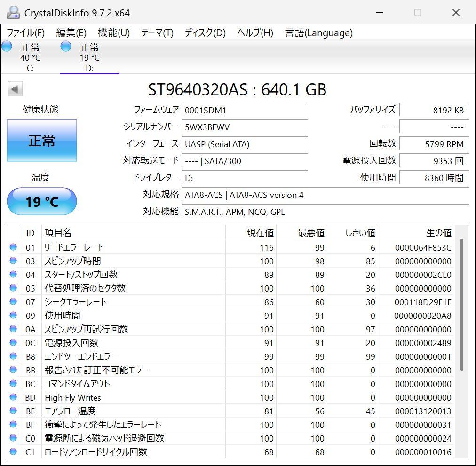This screenshot has width=476, height=466.
Task: Click raw value 0000064F853C
Action: point(423,248)
